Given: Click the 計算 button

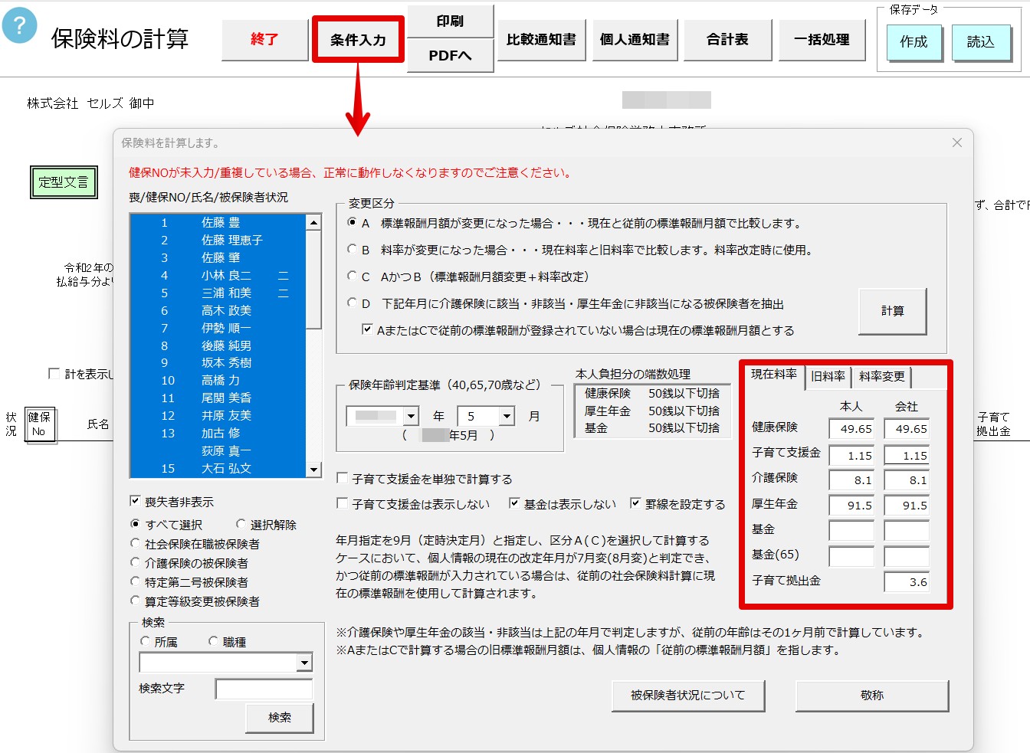Looking at the screenshot, I should (892, 311).
